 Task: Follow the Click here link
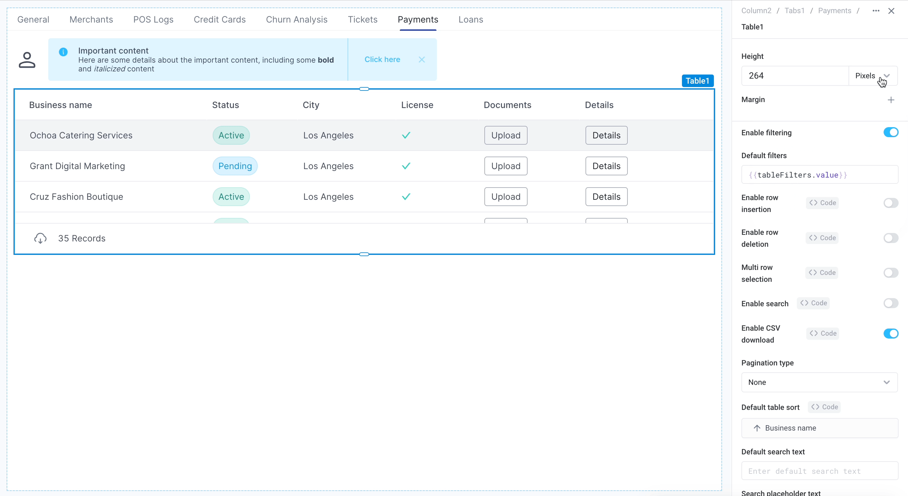(x=382, y=59)
